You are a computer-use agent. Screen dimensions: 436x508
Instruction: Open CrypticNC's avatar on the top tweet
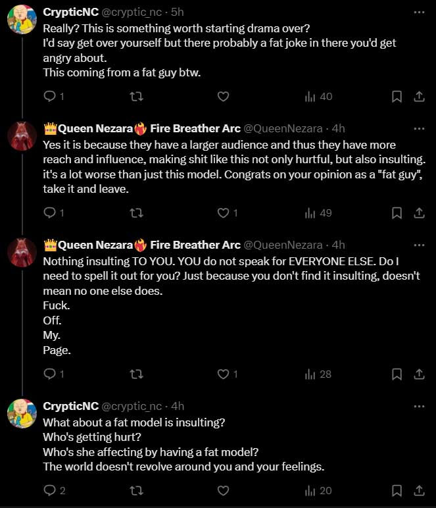[22, 20]
